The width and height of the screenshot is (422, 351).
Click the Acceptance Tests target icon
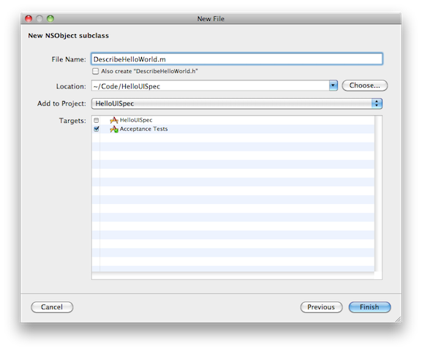click(114, 129)
